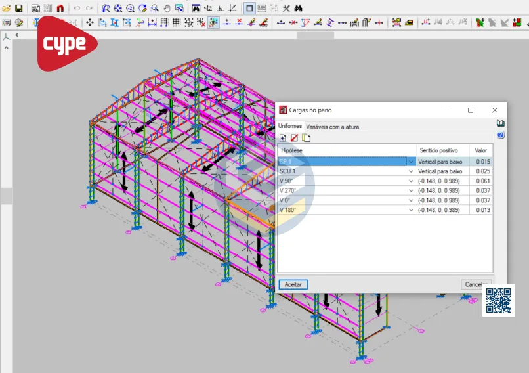Toggle the square frame view button
529x373 pixels.
[x=249, y=9]
